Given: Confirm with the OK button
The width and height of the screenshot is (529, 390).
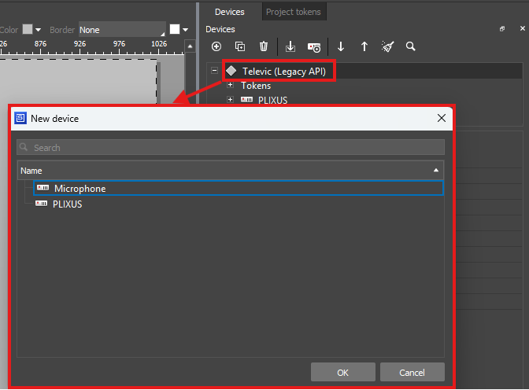Looking at the screenshot, I should (x=342, y=372).
